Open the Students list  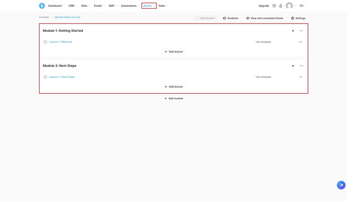coord(230,18)
